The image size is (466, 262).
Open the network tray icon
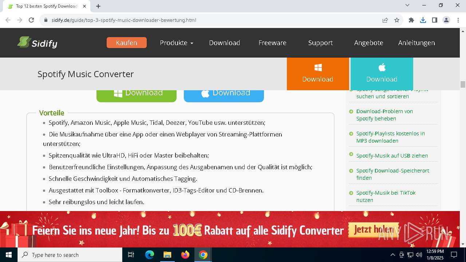pyautogui.click(x=410, y=255)
